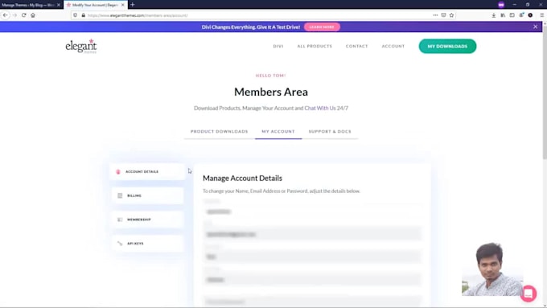Switch to the Manage Themes browser tab
Image resolution: width=547 pixels, height=308 pixels.
(x=31, y=5)
